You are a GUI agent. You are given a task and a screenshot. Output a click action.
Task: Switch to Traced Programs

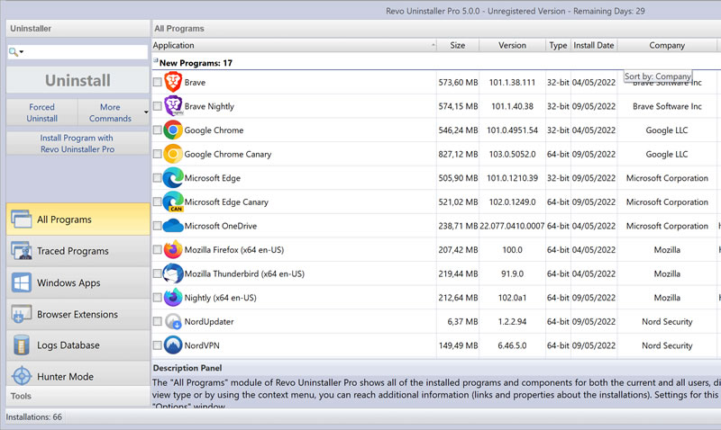78,251
